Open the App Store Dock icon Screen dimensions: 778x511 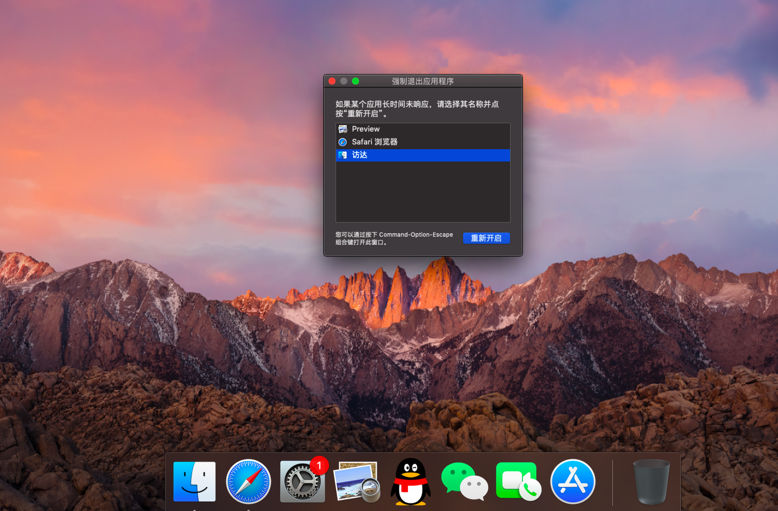[572, 482]
